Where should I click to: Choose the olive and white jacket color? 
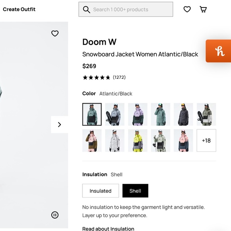point(206,114)
